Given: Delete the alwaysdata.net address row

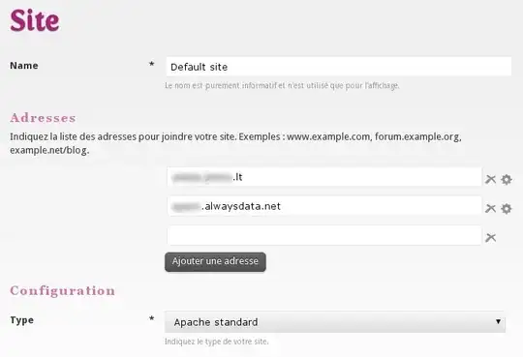Looking at the screenshot, I should tap(490, 209).
